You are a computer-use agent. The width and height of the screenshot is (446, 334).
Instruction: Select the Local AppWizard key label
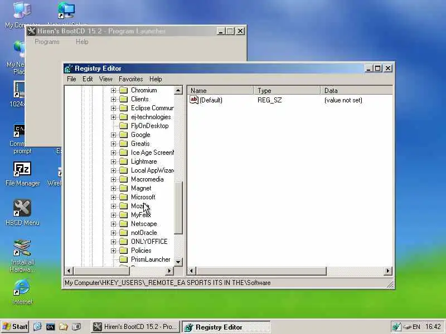(152, 170)
